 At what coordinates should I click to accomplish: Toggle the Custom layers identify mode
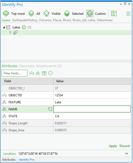[96, 14]
